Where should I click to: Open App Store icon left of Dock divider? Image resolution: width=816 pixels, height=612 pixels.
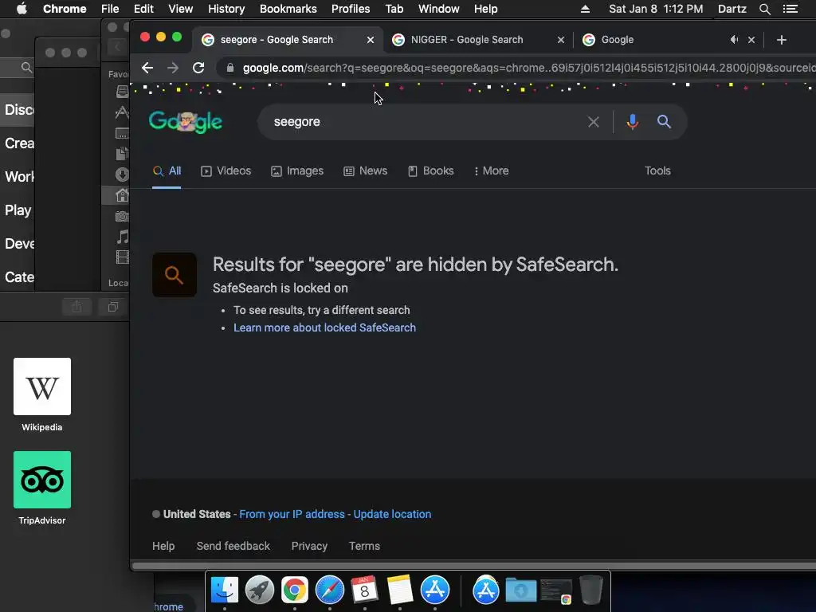point(435,590)
